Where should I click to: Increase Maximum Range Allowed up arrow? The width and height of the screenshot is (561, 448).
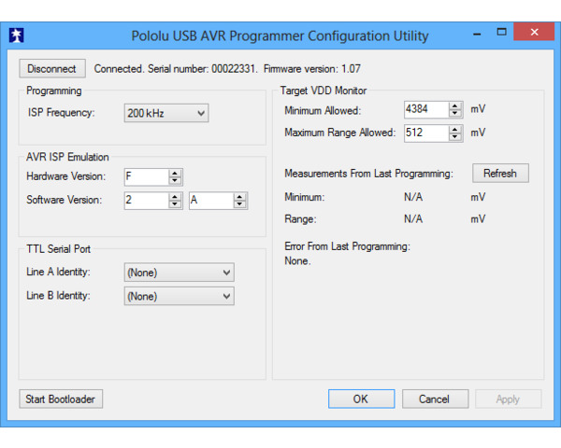[x=455, y=130]
